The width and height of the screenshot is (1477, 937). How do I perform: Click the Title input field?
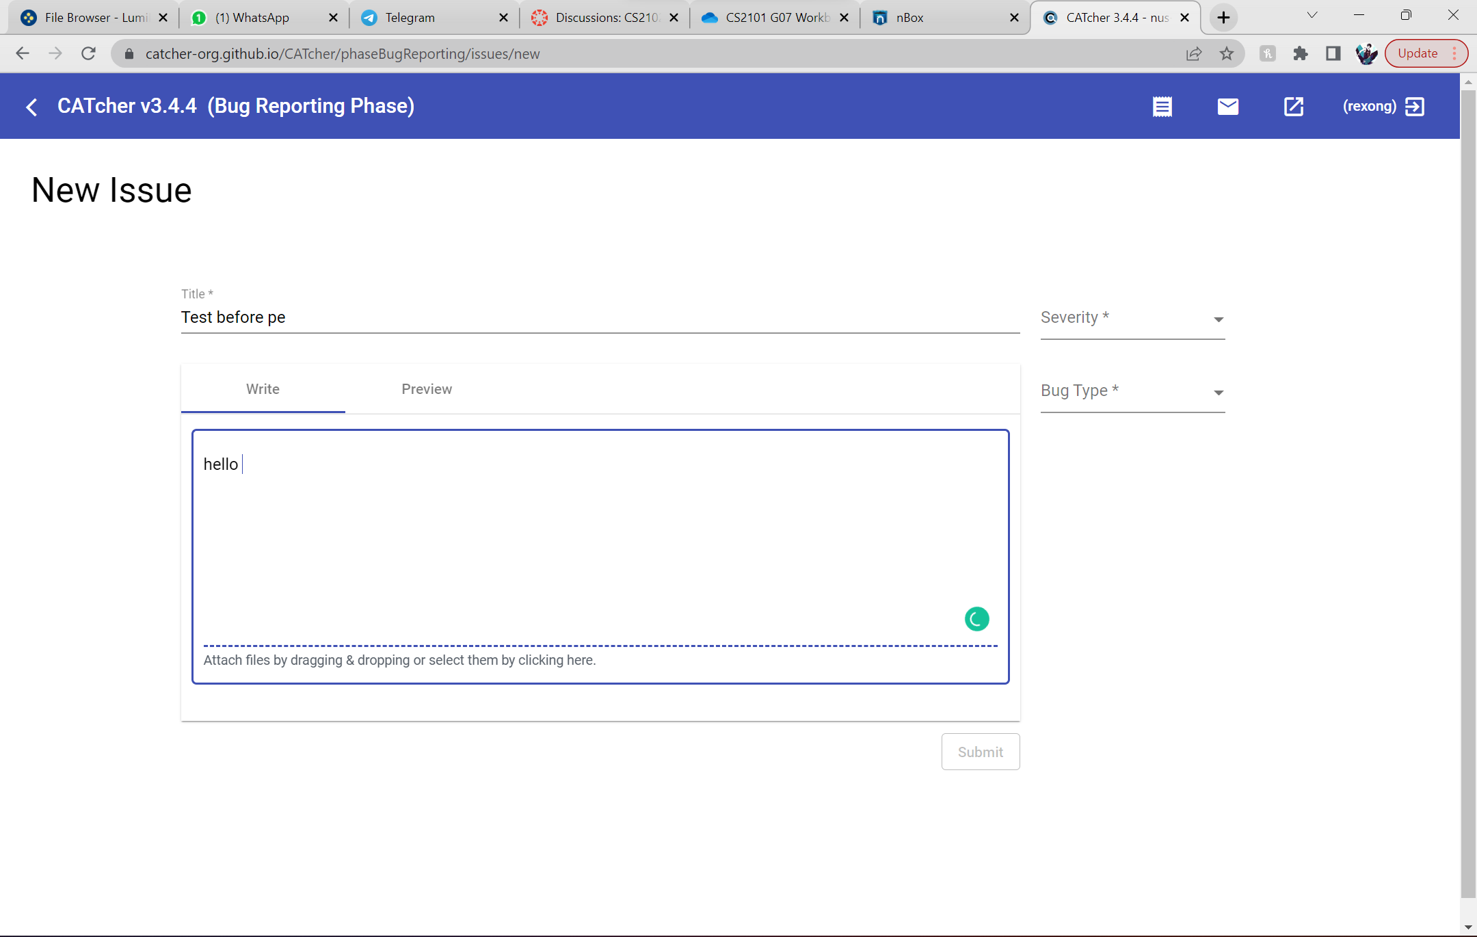point(599,317)
